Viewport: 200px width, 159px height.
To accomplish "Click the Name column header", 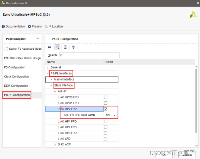I will coord(75,62).
